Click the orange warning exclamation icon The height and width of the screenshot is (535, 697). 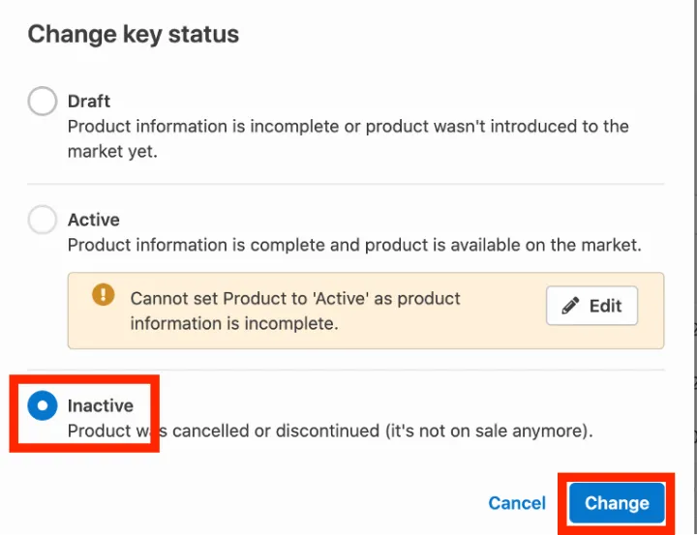click(103, 295)
